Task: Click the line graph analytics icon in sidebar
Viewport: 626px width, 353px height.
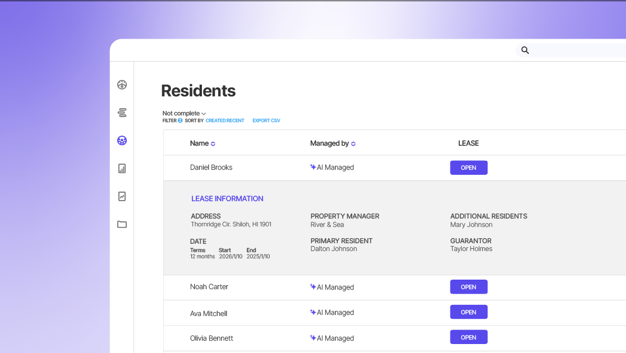Action: pos(122,196)
